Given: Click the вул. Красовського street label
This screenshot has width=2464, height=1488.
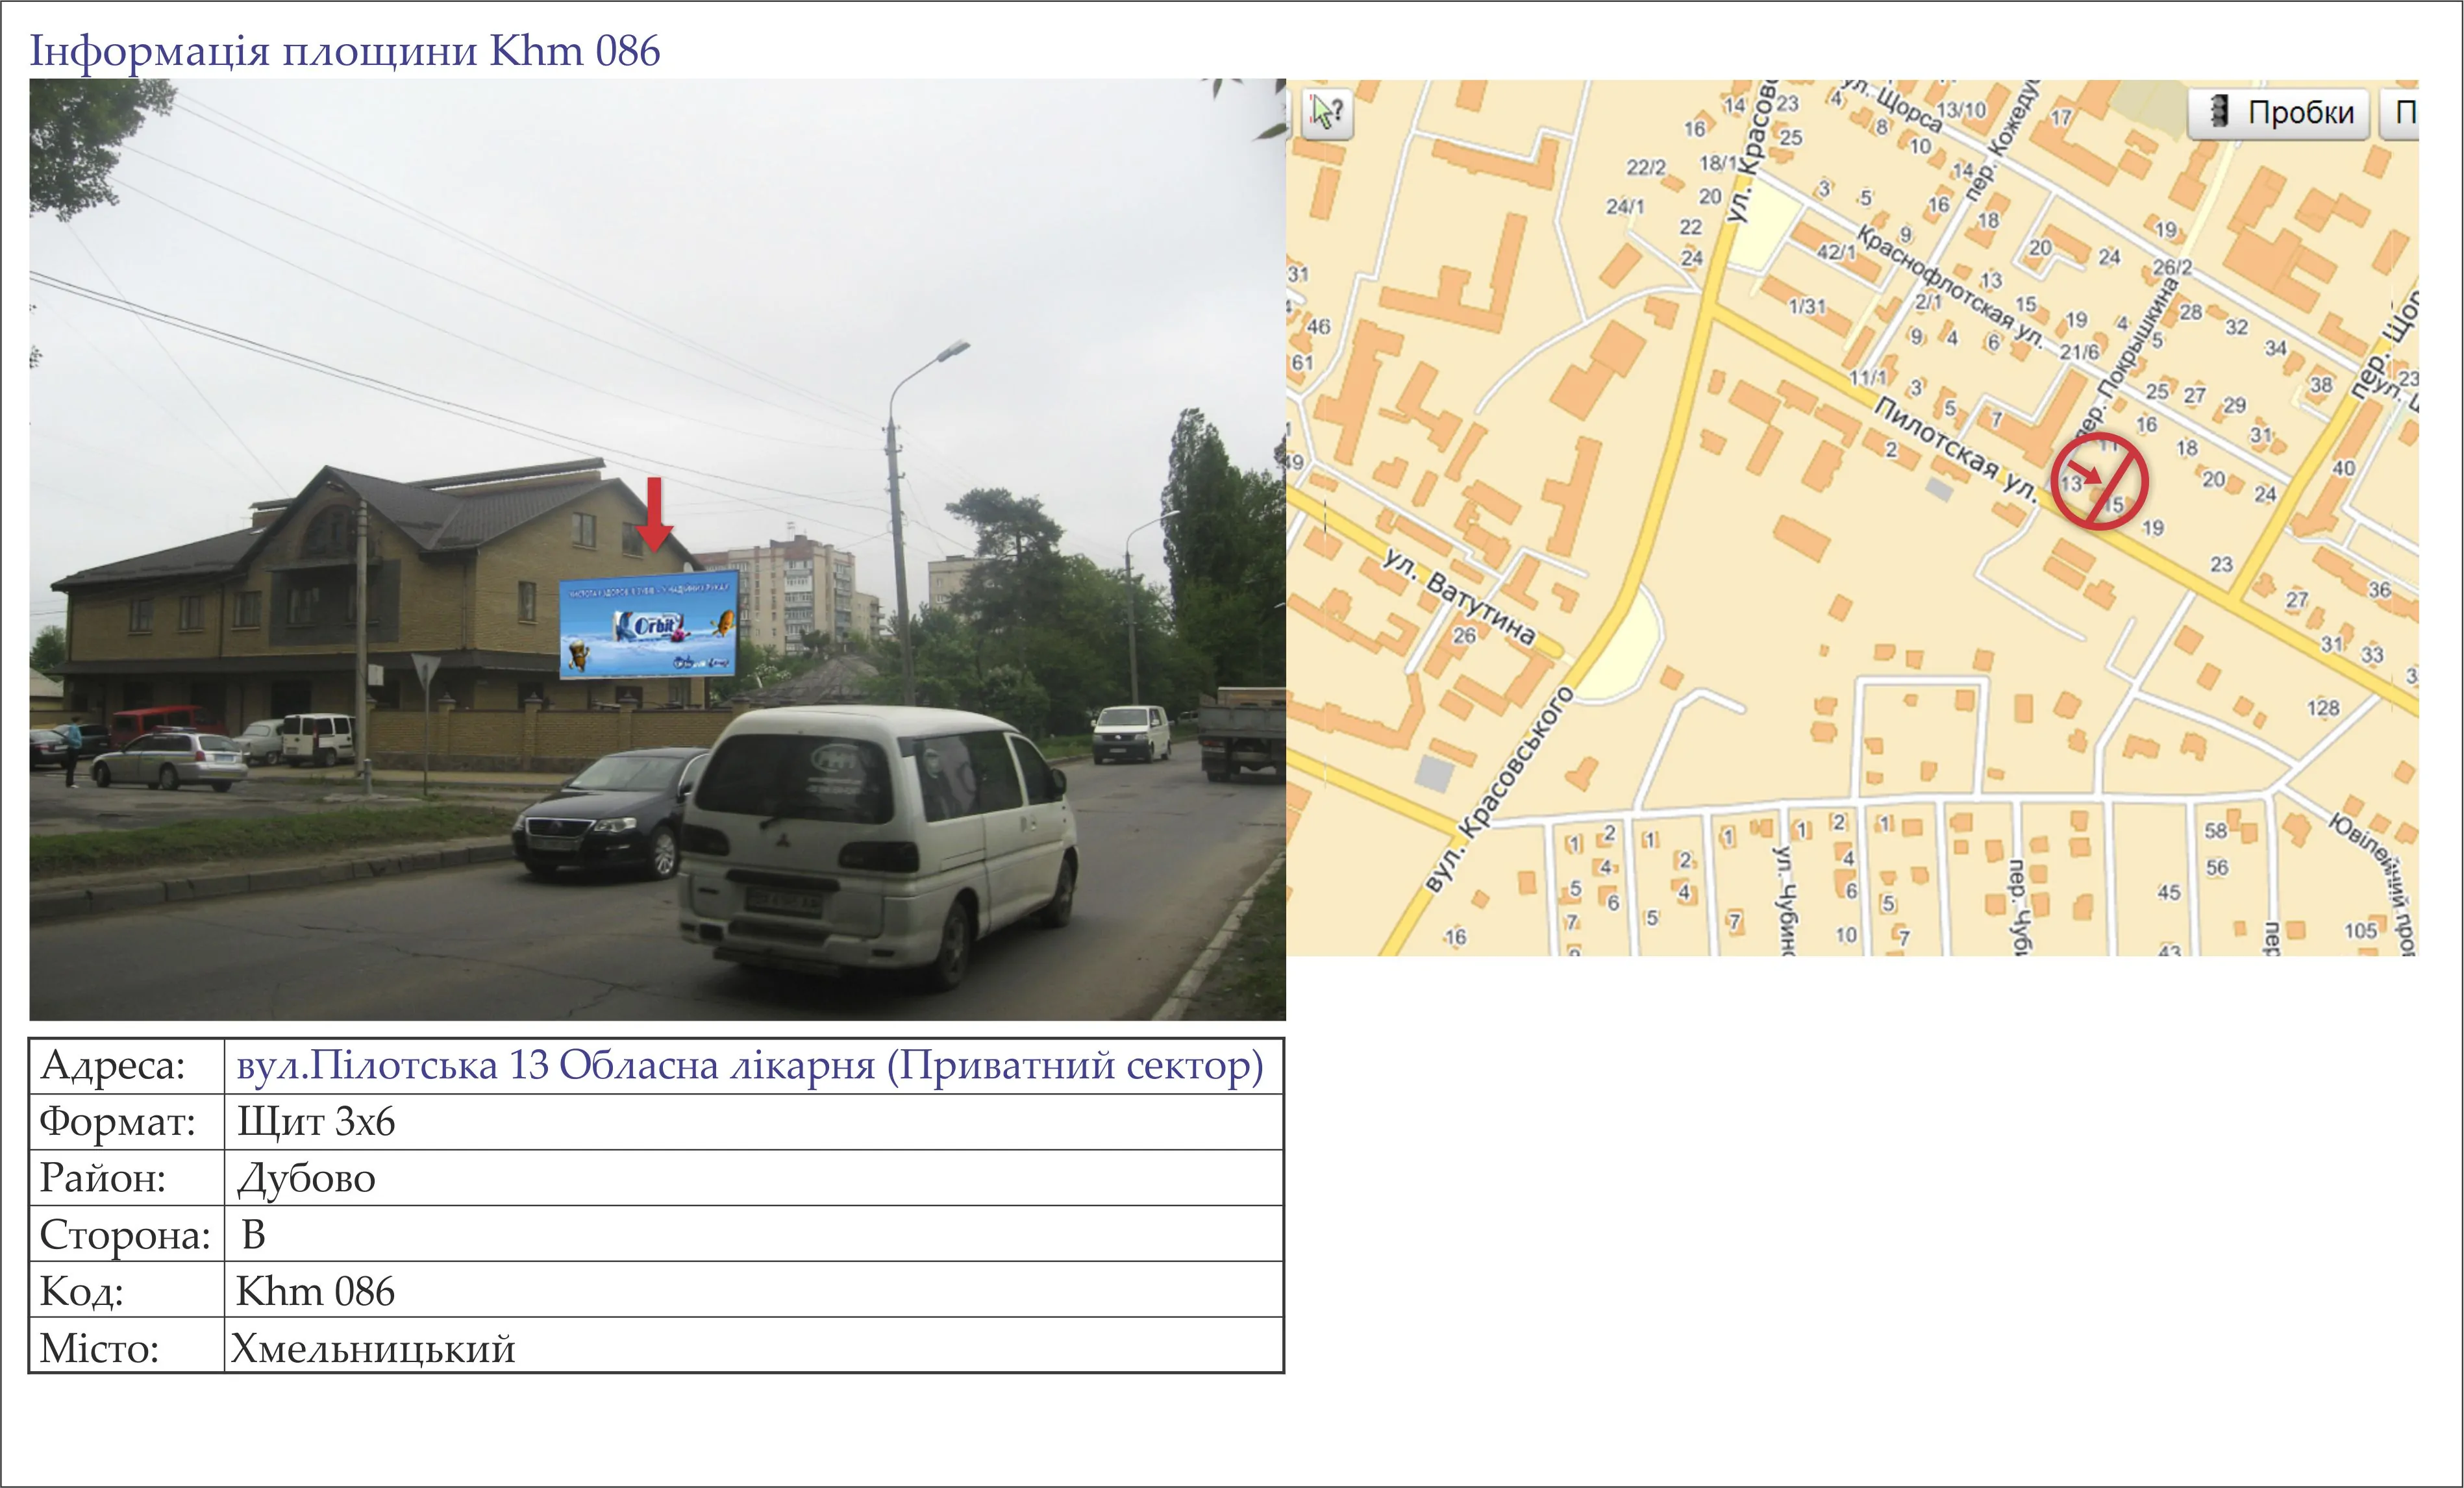Looking at the screenshot, I should point(1499,788).
